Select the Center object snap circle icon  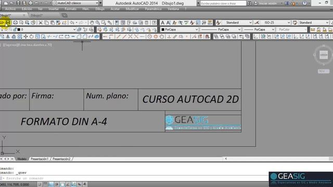[149, 36]
